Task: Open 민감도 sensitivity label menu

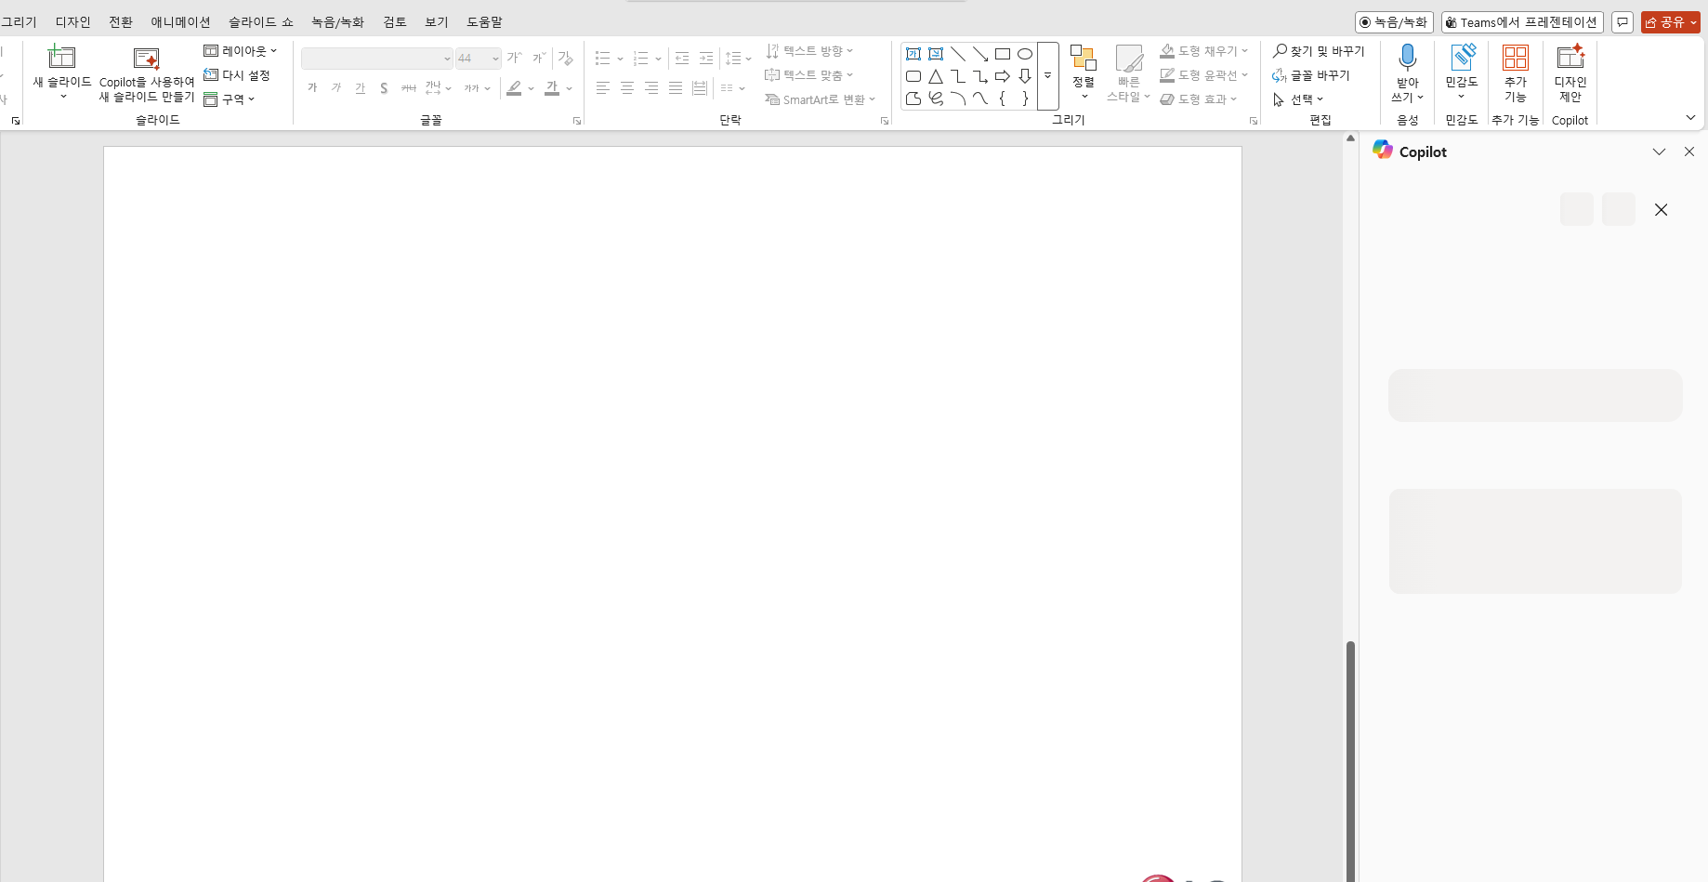Action: [1462, 72]
